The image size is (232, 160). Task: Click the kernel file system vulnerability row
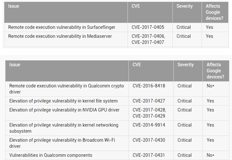[x=117, y=101]
